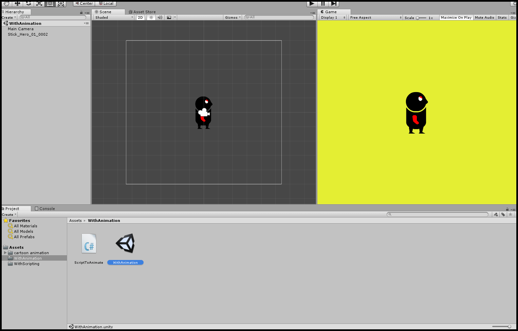This screenshot has width=518, height=331.
Task: Select Stick_Hero_01_0002 in the Hierarchy
Action: click(x=28, y=34)
